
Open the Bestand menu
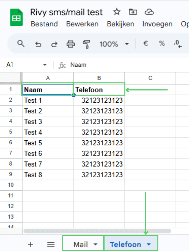(x=44, y=24)
